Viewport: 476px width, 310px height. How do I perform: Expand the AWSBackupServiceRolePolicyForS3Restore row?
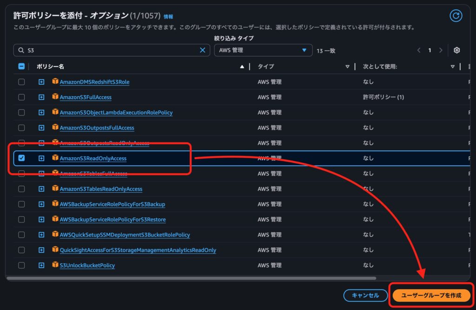tap(41, 219)
